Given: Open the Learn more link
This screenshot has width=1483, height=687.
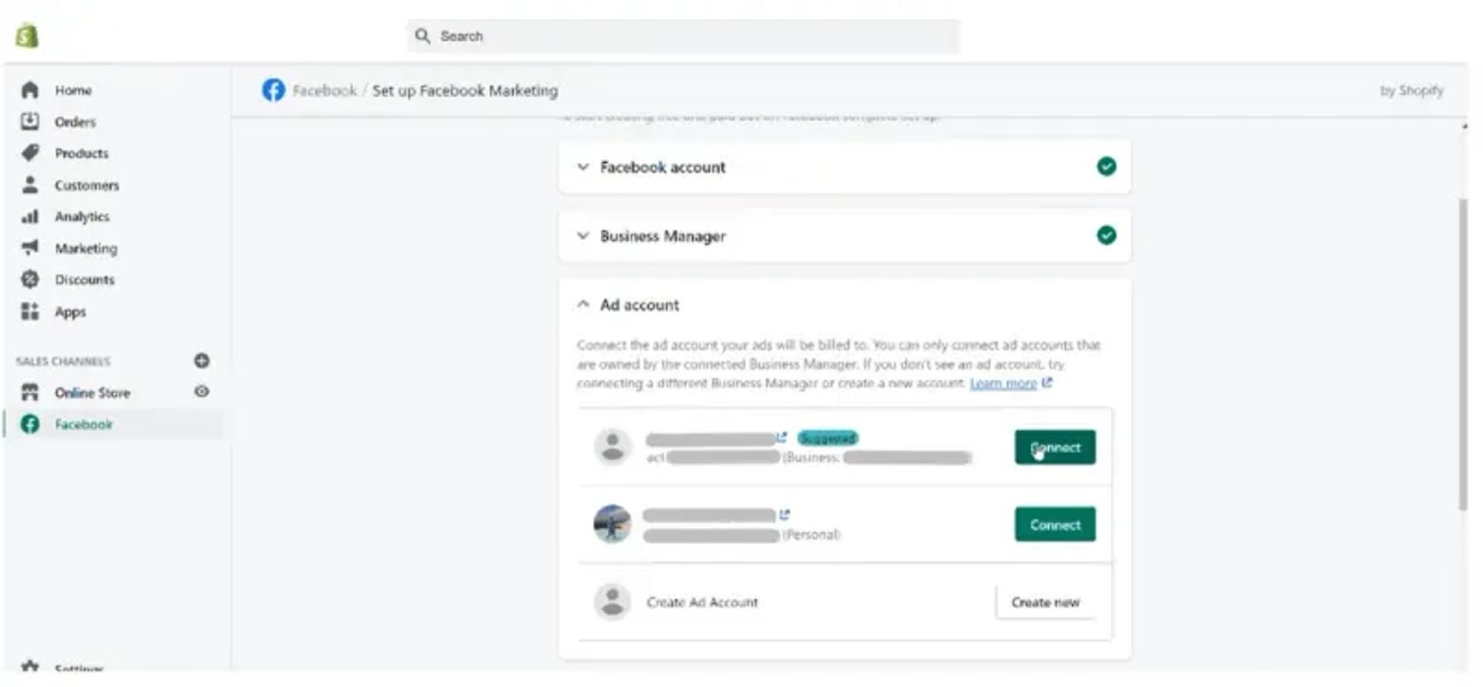Looking at the screenshot, I should coord(1003,384).
